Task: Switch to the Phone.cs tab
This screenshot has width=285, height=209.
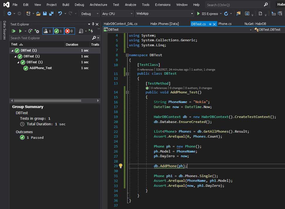Action: 225,24
